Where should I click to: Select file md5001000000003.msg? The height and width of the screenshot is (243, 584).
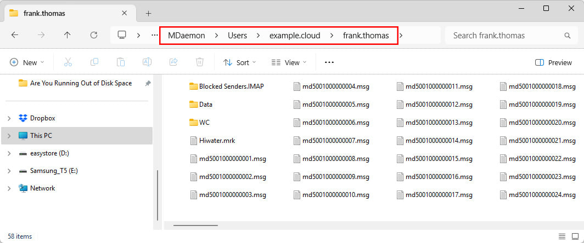coord(228,194)
